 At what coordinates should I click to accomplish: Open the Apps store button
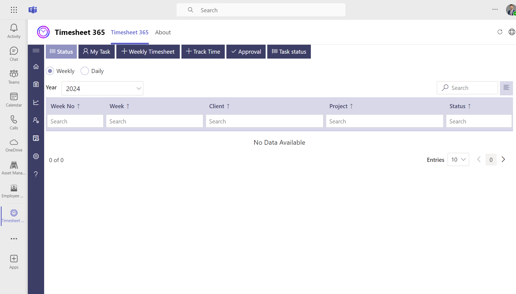(x=14, y=262)
